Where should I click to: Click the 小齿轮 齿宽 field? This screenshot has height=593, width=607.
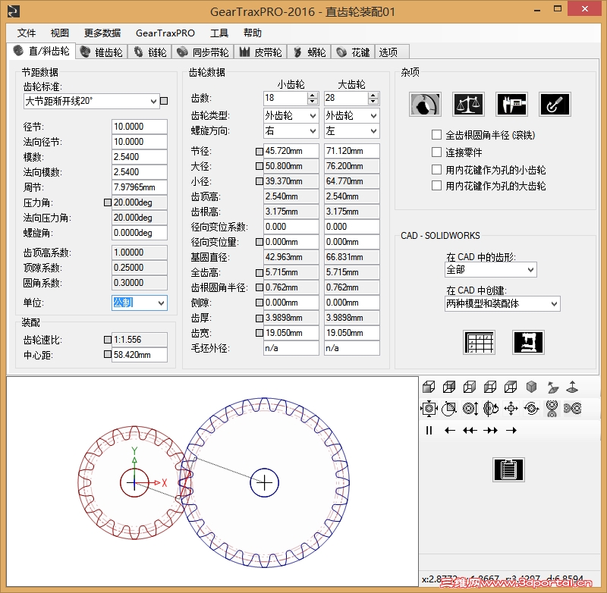(291, 333)
